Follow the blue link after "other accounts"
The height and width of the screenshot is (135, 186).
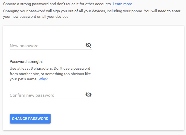tap(123, 4)
